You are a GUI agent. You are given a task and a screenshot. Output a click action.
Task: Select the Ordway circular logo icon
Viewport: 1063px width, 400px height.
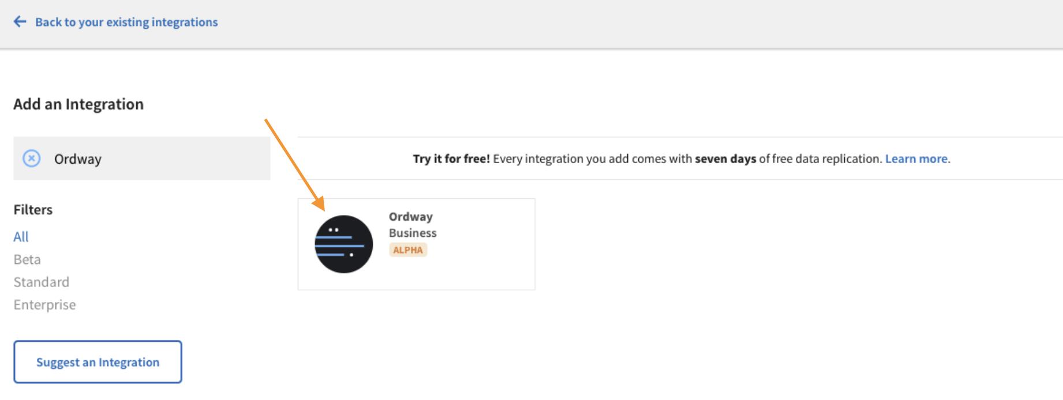click(343, 244)
